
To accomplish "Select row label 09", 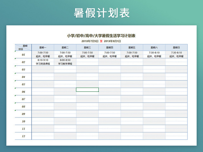I will click(x=23, y=114).
